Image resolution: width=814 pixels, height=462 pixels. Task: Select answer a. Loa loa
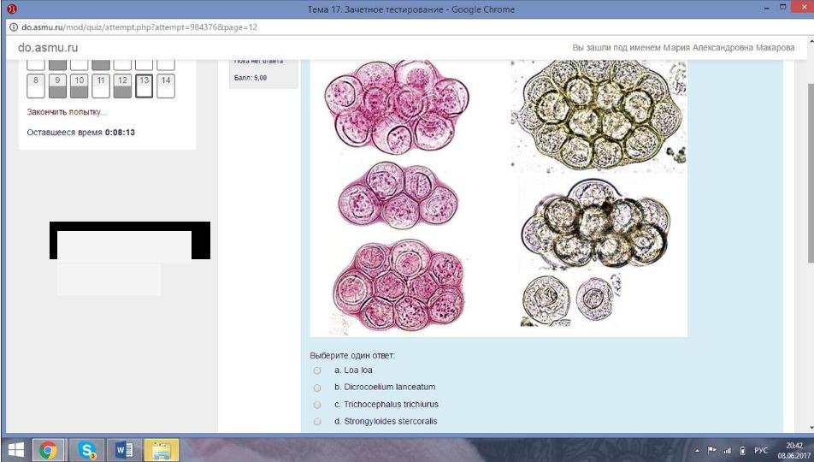[x=317, y=370]
